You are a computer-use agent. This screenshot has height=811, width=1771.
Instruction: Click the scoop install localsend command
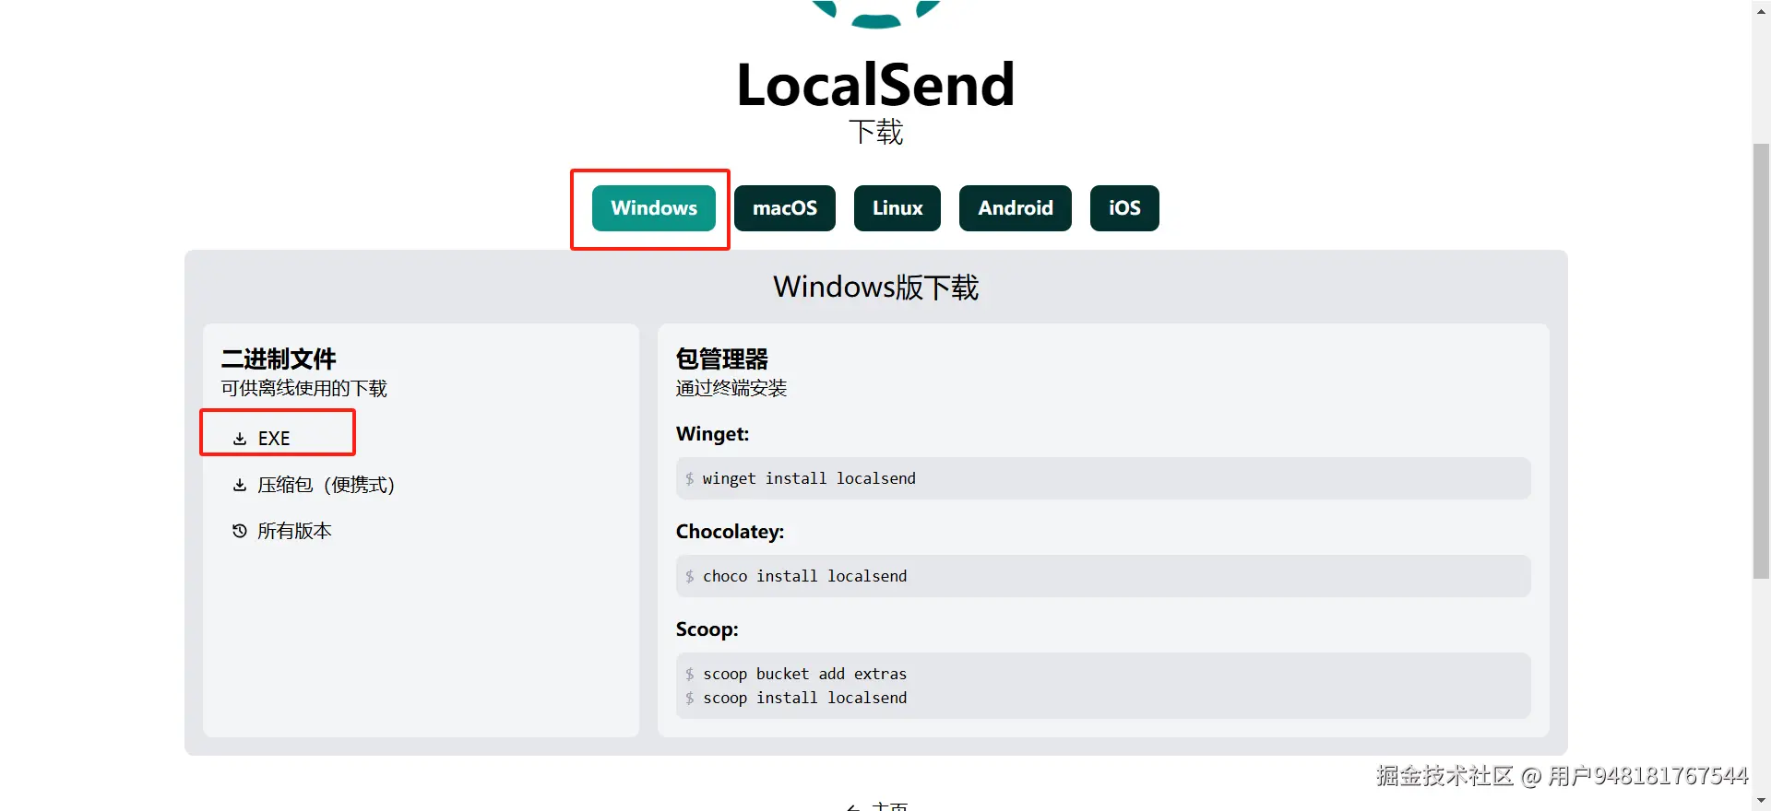(804, 698)
